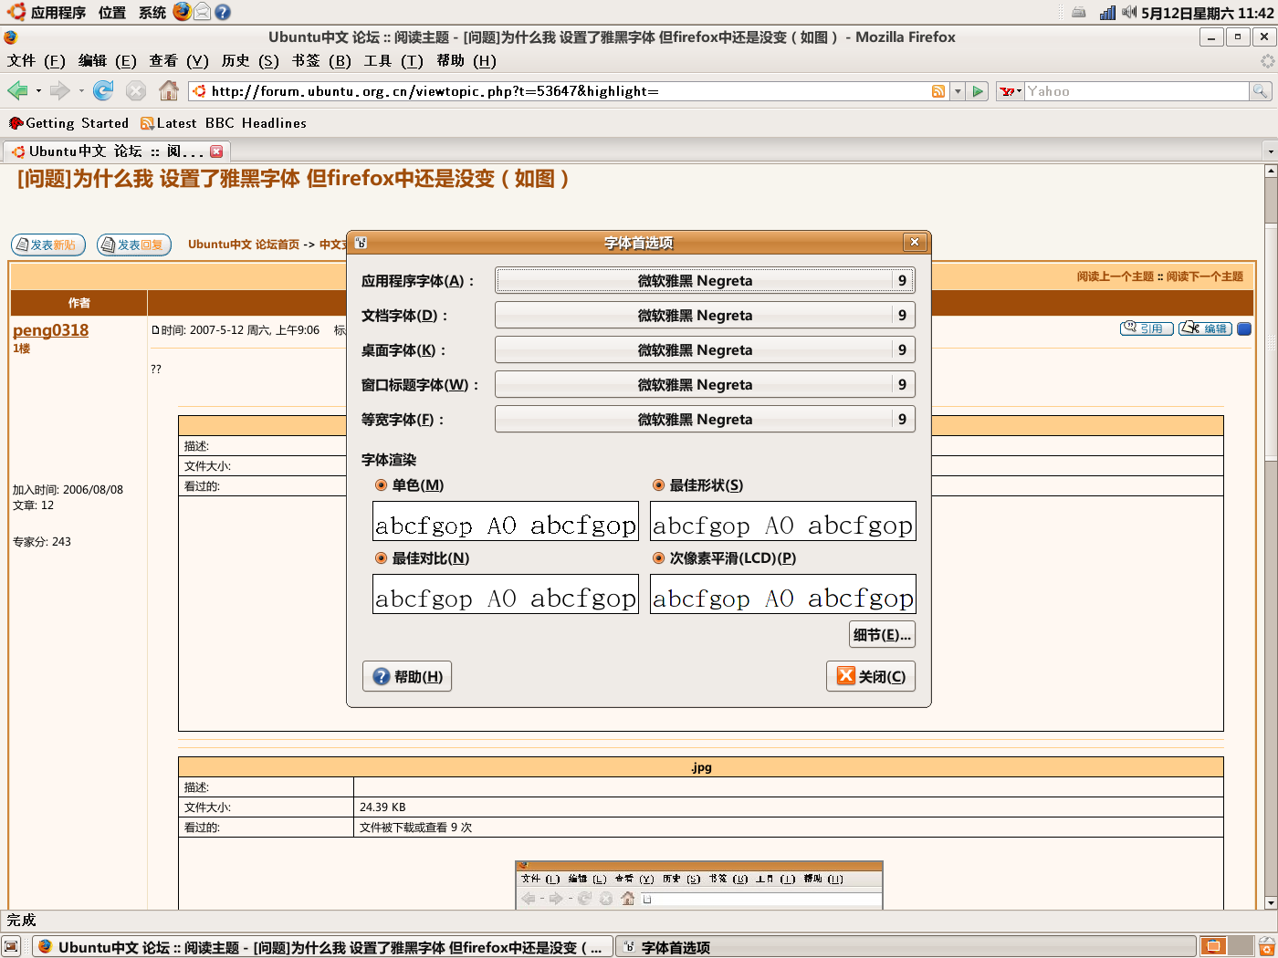Click the green Go arrow button

click(979, 91)
